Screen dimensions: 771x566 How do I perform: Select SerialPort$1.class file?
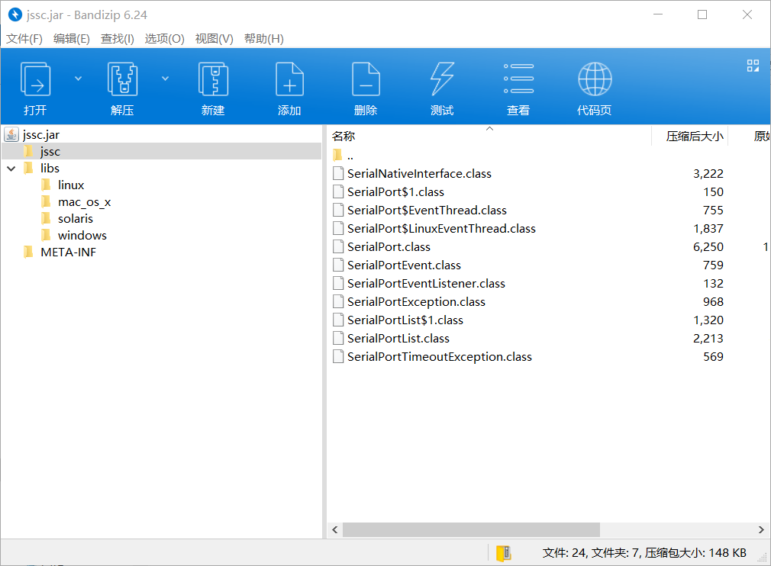395,192
